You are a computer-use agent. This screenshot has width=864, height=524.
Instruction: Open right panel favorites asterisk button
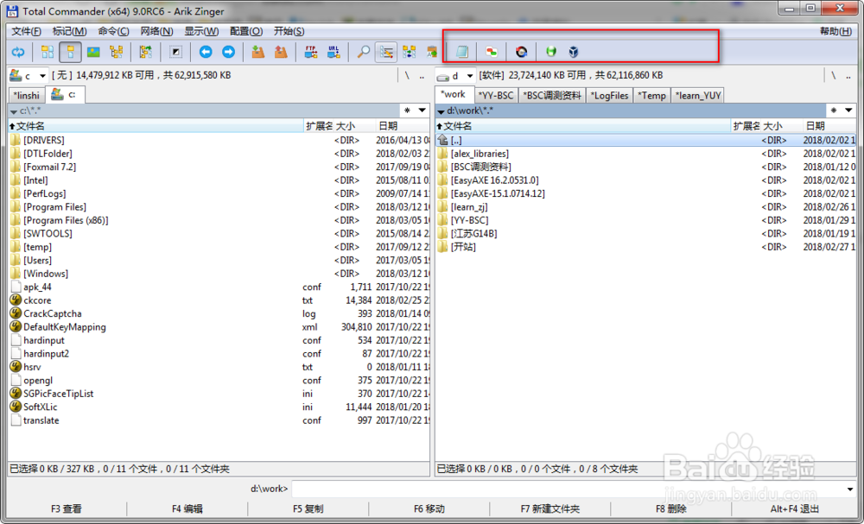(834, 110)
